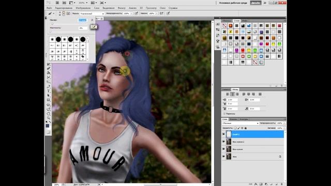The height and width of the screenshot is (186, 331).
Task: Create new group folder icon in Layers panel
Action: point(271,184)
